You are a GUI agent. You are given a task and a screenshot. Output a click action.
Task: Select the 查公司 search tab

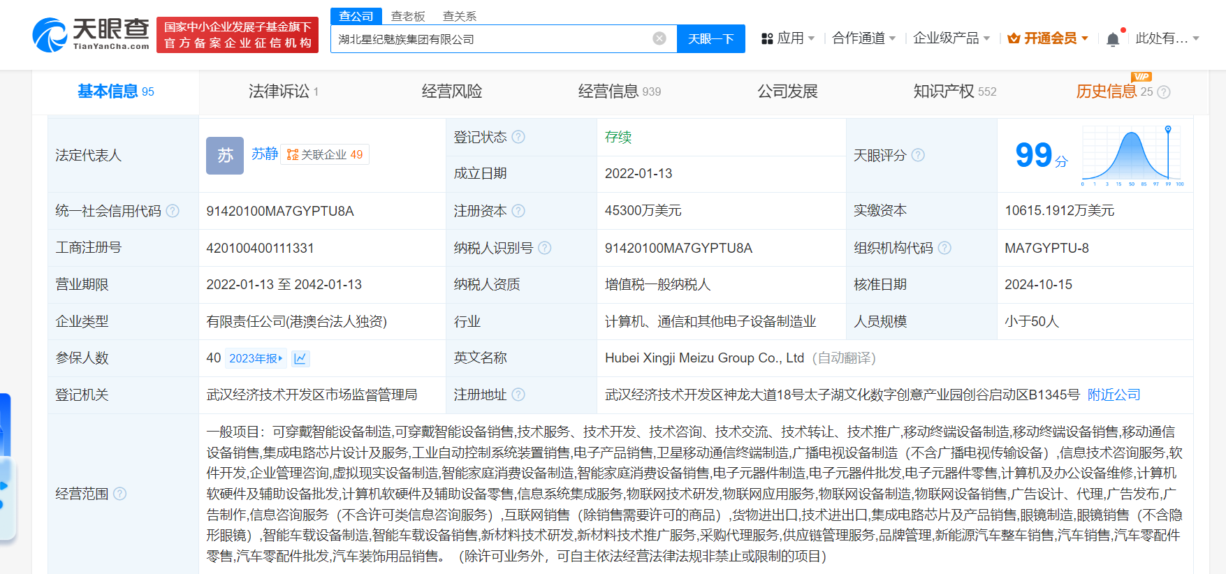356,16
